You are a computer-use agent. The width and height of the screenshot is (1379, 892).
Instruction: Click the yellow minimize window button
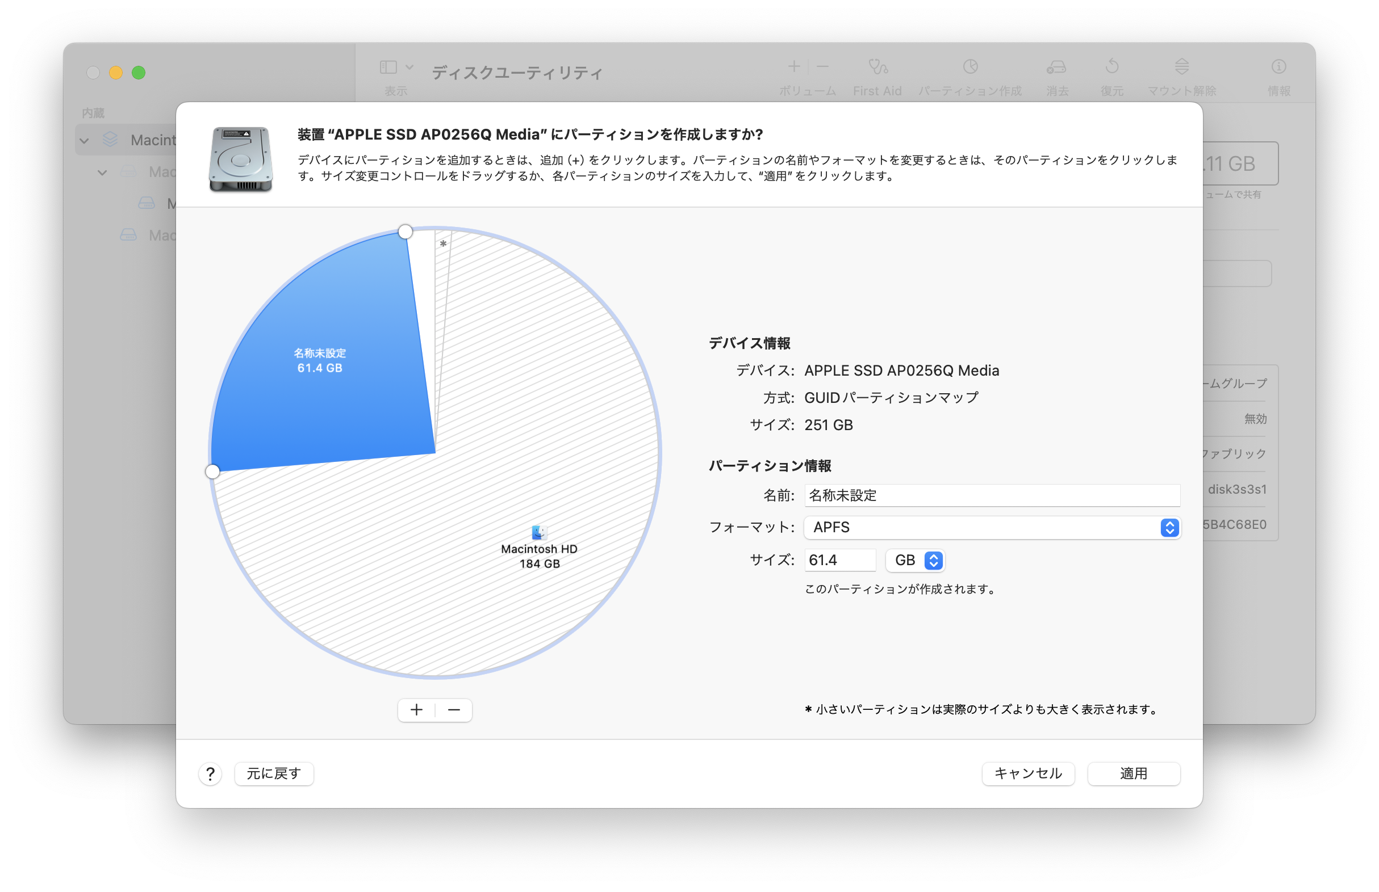116,73
